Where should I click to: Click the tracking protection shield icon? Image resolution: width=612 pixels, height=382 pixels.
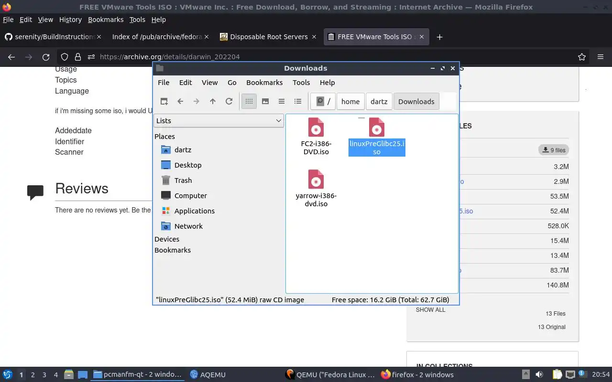click(x=65, y=57)
